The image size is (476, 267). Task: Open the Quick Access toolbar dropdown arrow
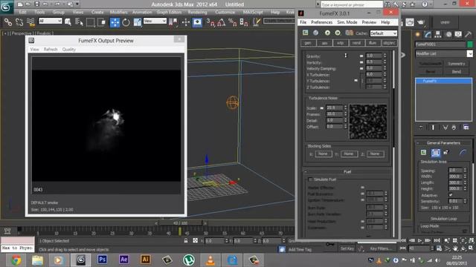coord(77,4)
